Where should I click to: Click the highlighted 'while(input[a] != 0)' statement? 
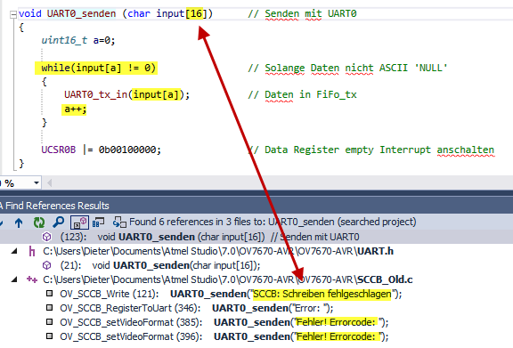(x=96, y=68)
